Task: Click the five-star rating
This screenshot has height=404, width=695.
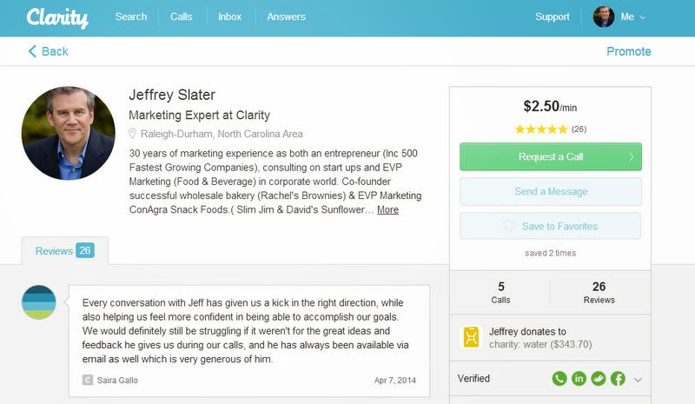Action: (x=541, y=129)
